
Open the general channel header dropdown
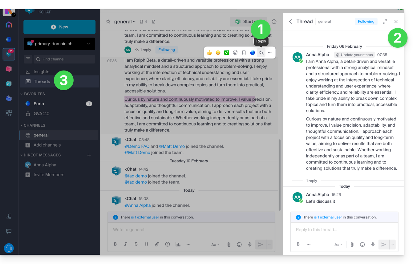point(125,22)
